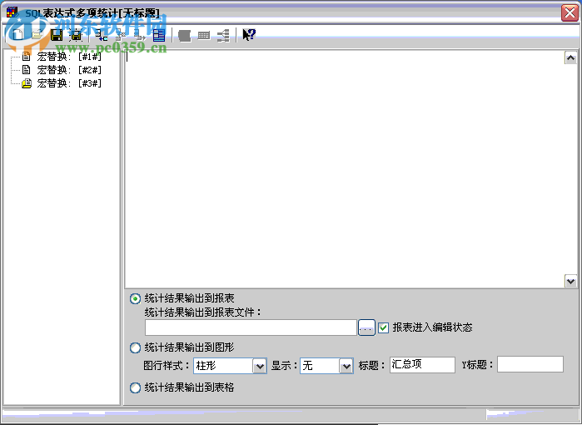Click the grayed node icon with right arrow
Screen dimensions: 582x425
point(140,35)
